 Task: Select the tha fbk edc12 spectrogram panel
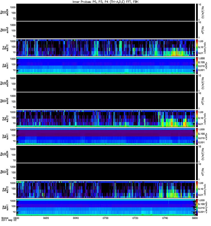pos(106,47)
